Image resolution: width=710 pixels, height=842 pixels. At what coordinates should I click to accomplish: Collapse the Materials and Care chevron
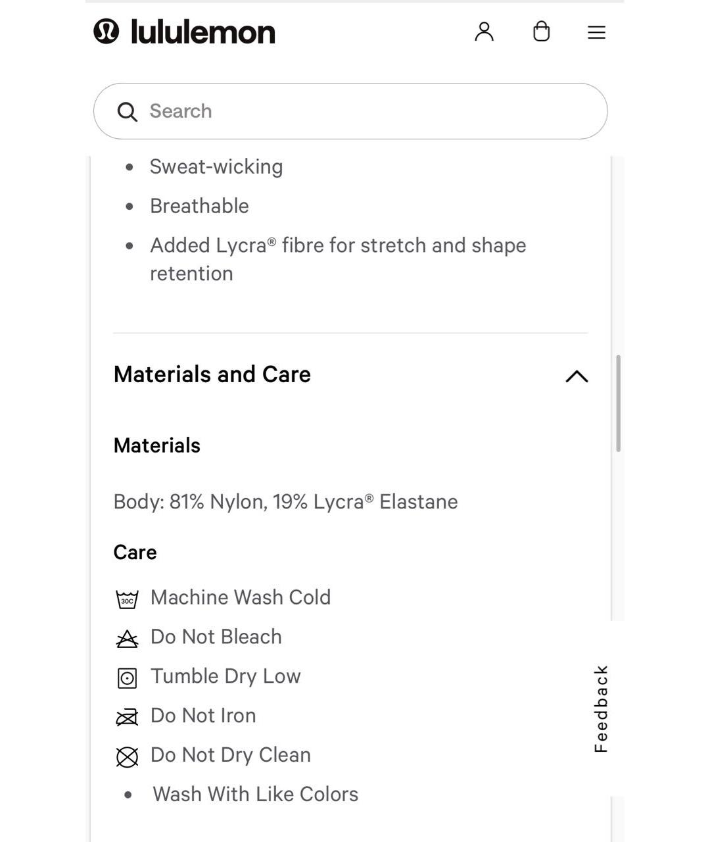[577, 376]
